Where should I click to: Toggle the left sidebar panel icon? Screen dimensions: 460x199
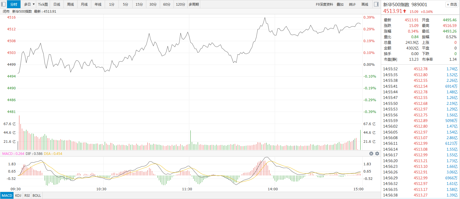3,4
